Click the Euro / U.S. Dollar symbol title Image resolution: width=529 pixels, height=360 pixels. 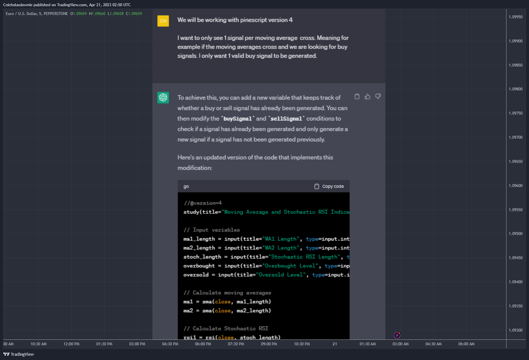pyautogui.click(x=37, y=14)
